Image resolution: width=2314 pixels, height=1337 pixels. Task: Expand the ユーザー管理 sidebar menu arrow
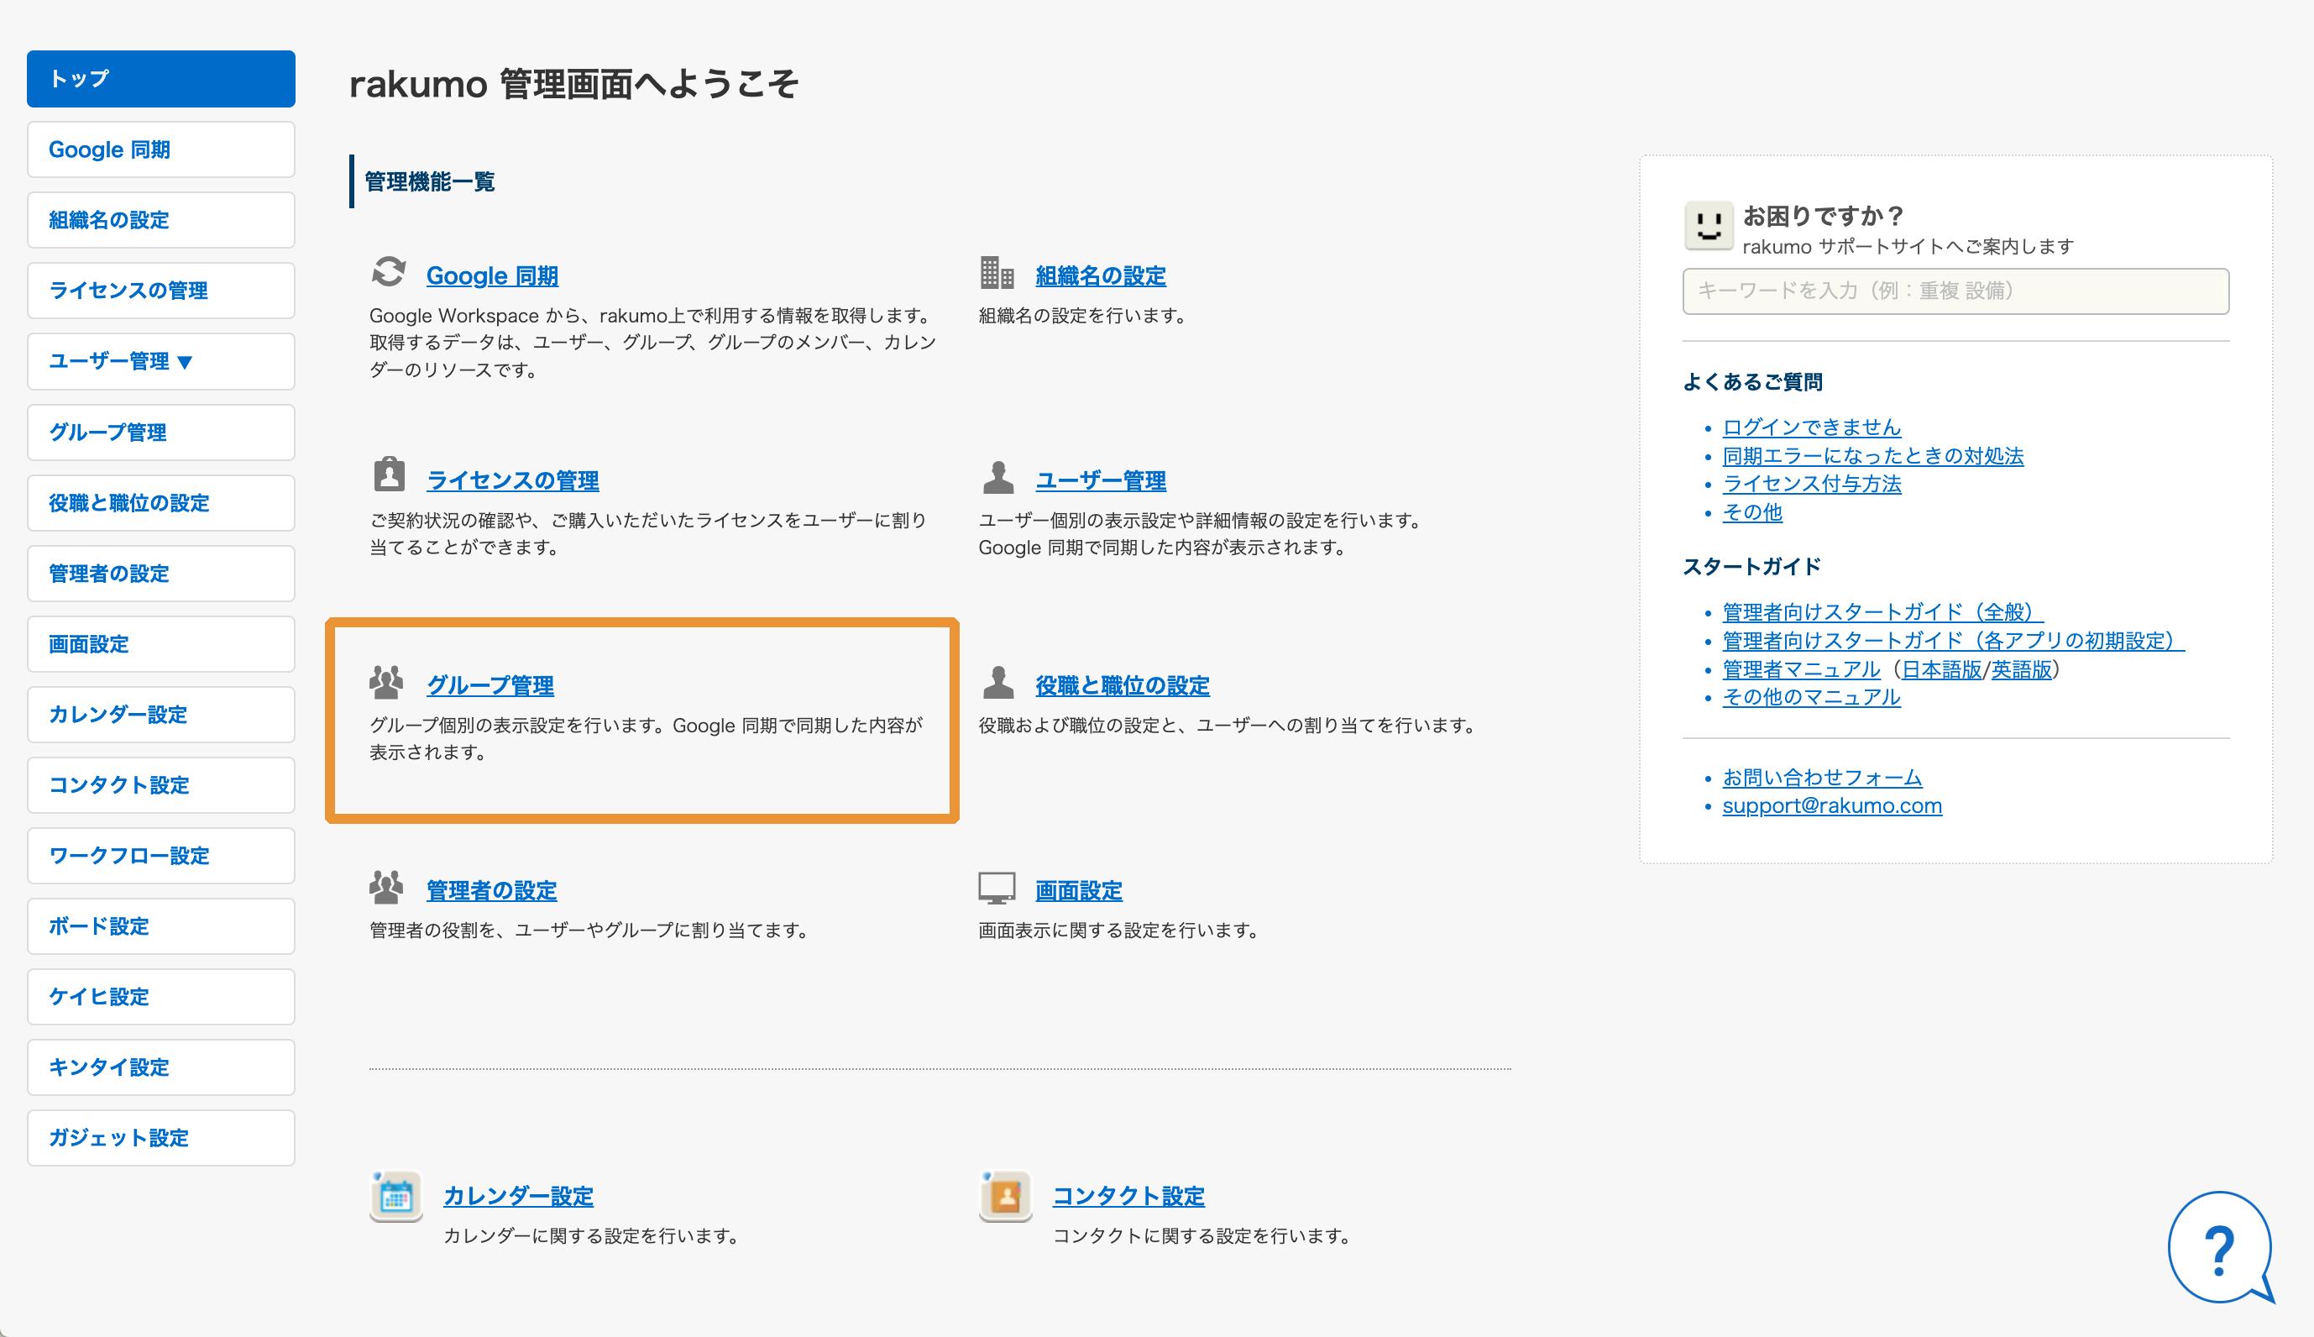coord(185,362)
